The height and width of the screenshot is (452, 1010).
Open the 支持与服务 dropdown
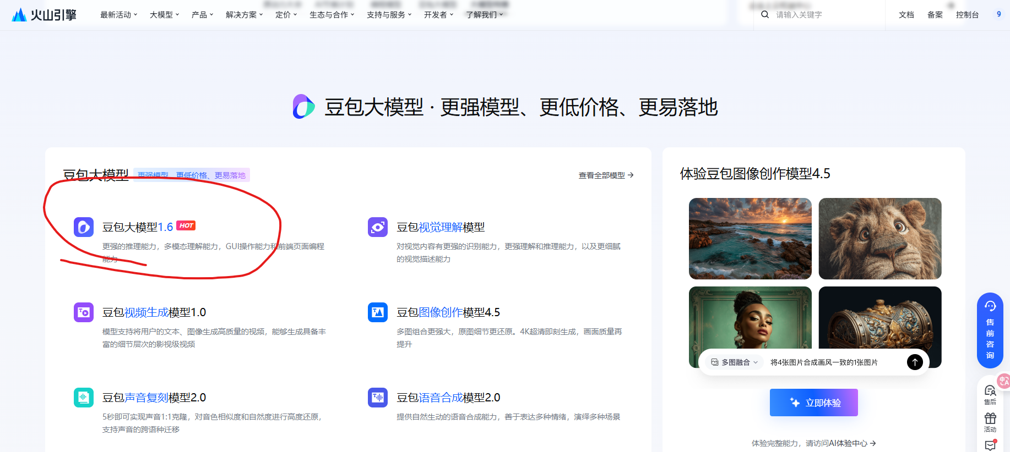(x=389, y=15)
